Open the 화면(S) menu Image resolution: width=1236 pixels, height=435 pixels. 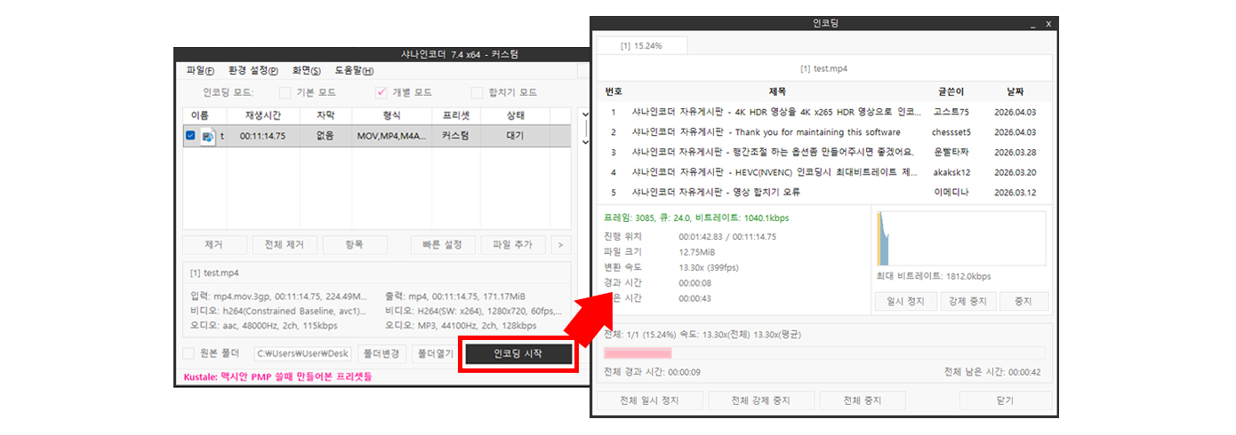click(307, 71)
